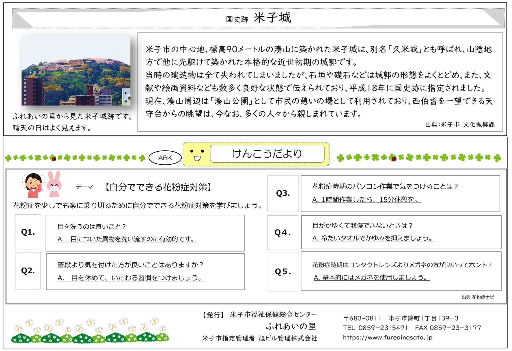Click the castle description line starting 米子市の中心地
This screenshot has width=512, height=351.
318,49
